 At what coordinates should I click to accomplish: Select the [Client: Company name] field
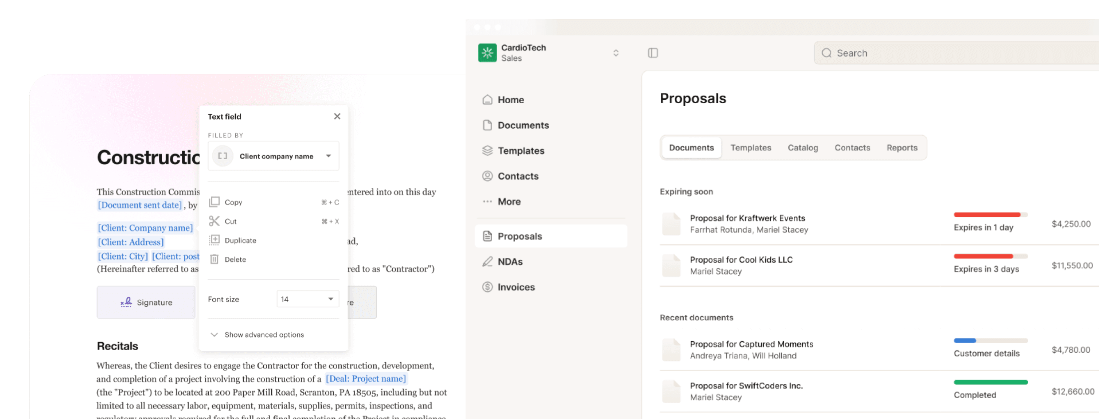point(145,228)
